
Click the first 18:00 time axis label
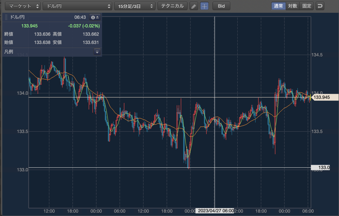pos(73,211)
